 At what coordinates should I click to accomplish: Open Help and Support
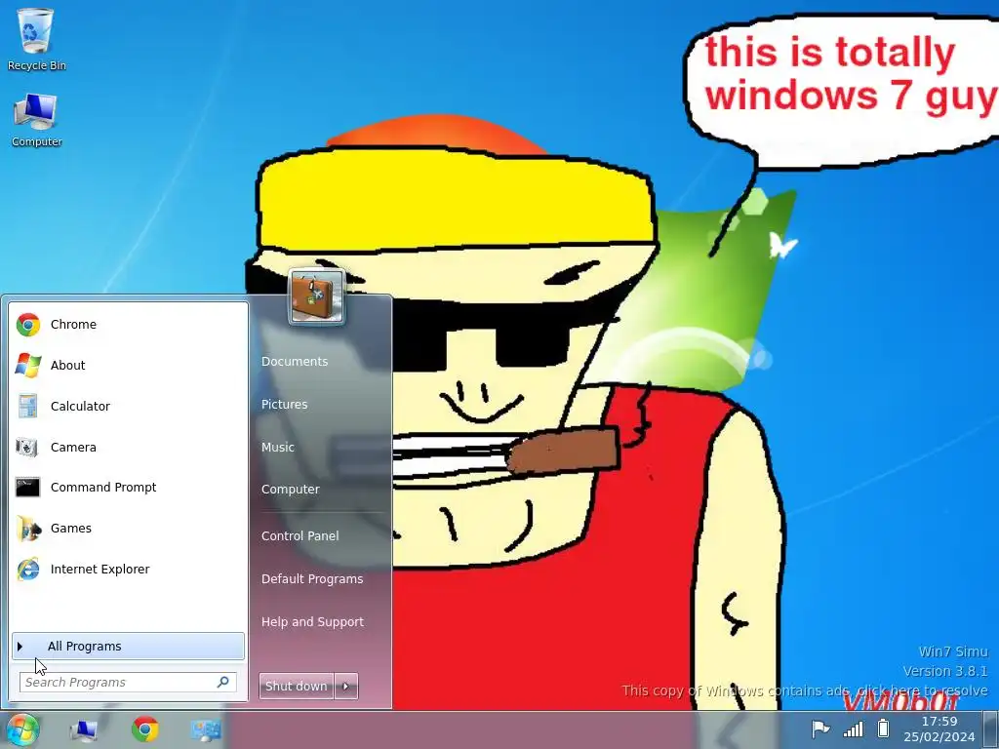(312, 621)
